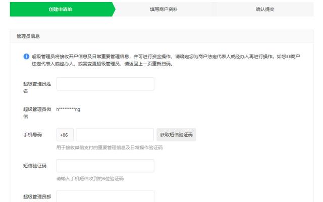Select the 填写商户资料 step

pos(164,9)
